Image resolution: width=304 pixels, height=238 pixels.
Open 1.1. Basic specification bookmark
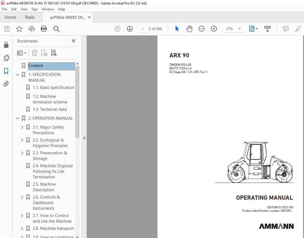(54, 88)
